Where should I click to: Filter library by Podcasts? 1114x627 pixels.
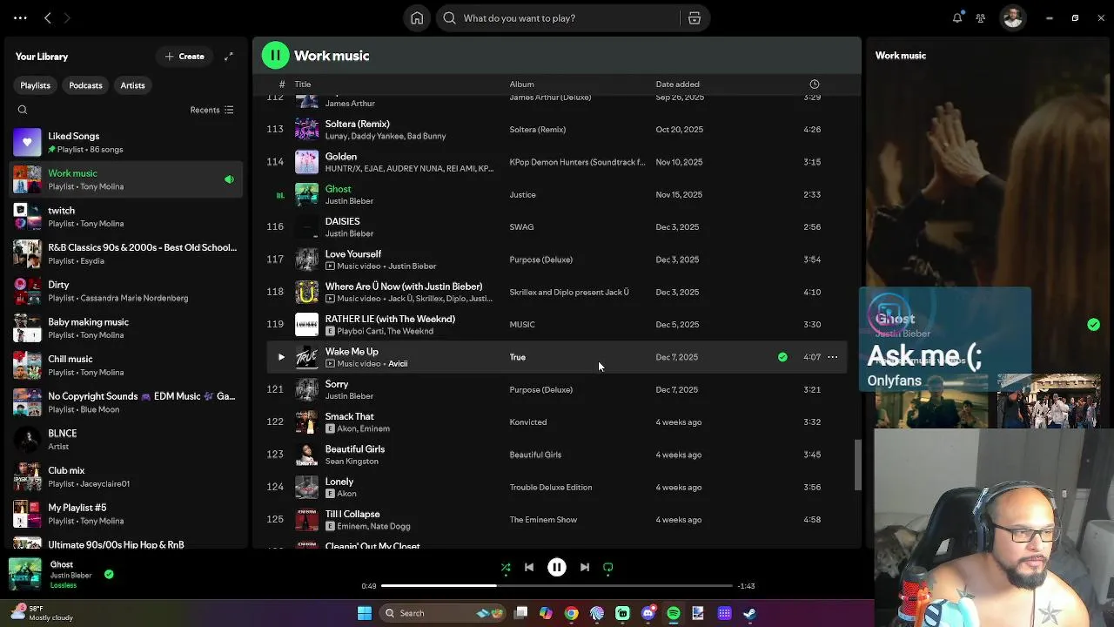85,85
